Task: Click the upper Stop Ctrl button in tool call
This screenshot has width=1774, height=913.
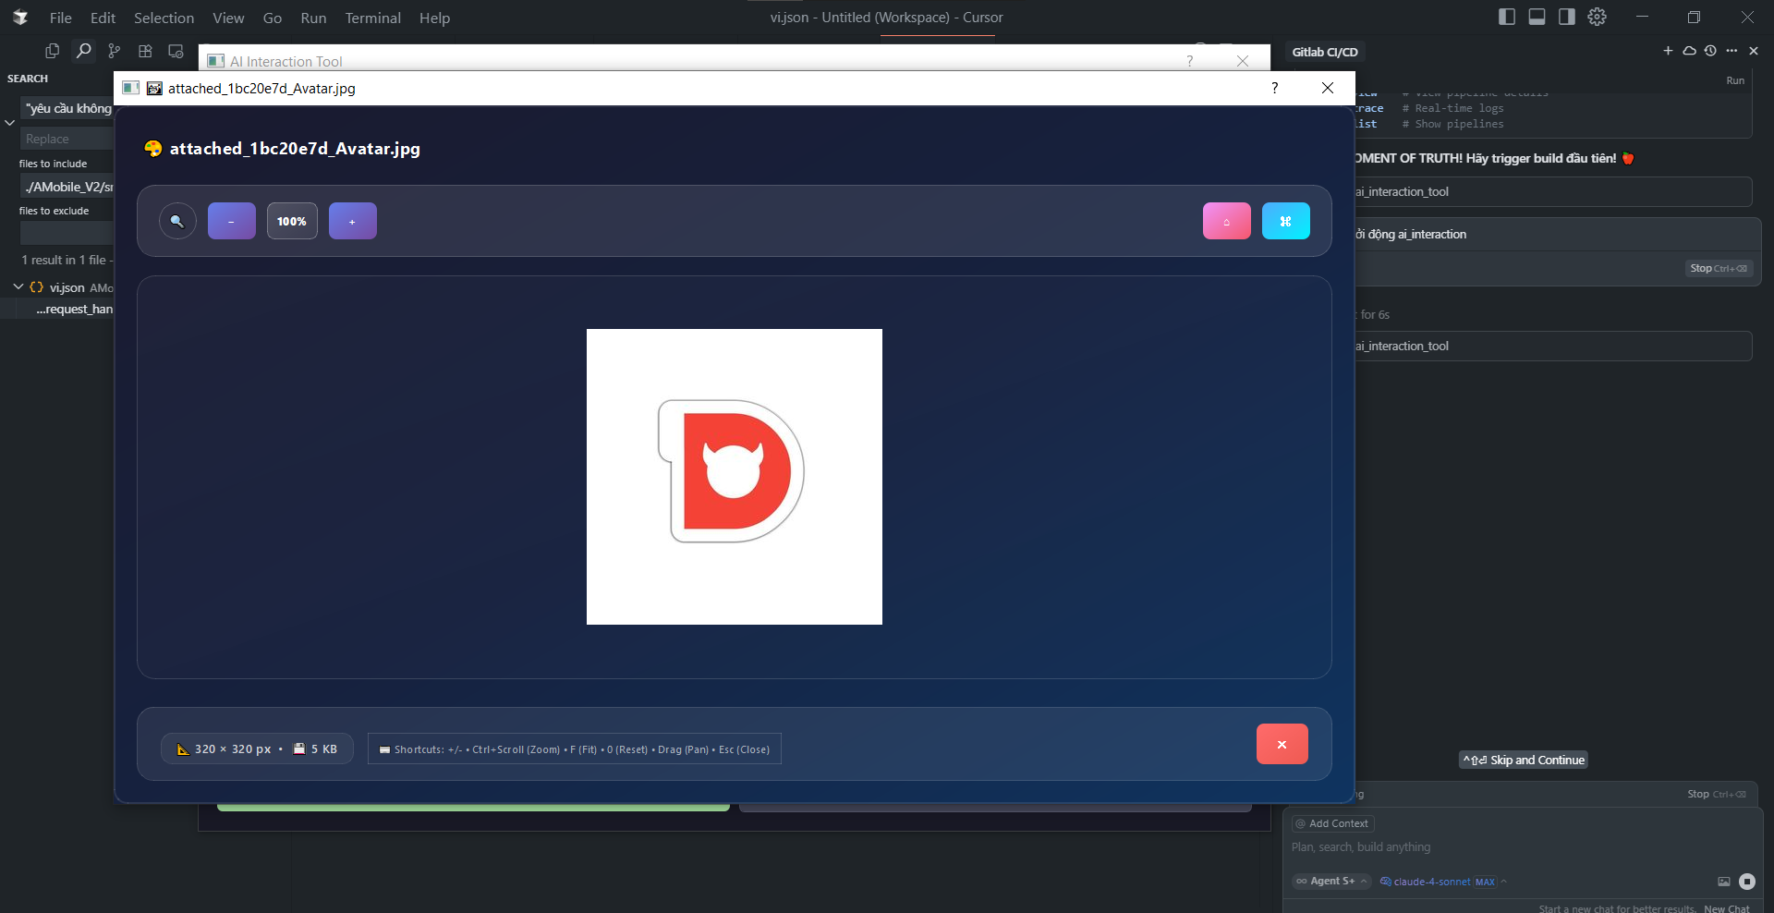Action: 1719,268
